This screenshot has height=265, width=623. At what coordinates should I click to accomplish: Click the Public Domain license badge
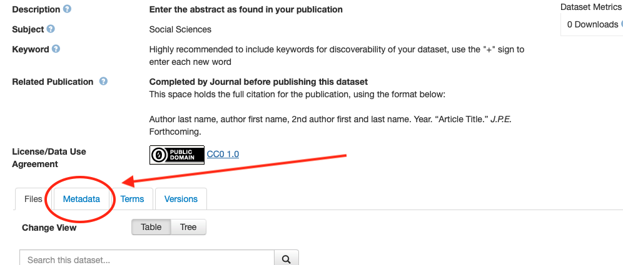click(177, 155)
